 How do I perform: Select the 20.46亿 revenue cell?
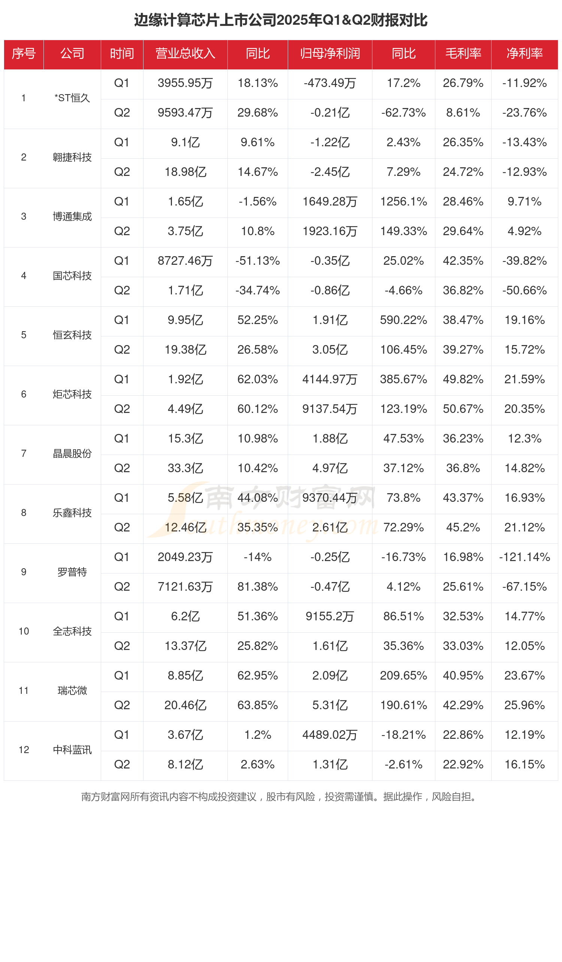[x=185, y=705]
